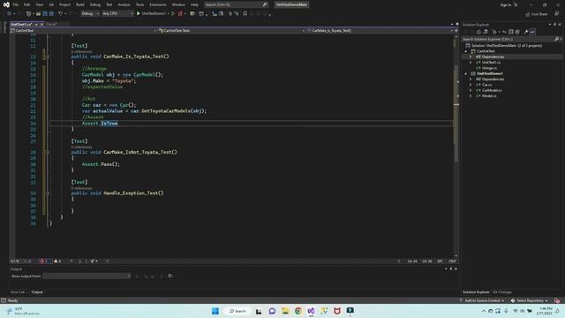Open CarMake_Is_Toyota_Test member navigation dropdown
565x318 pixels.
tap(380, 31)
